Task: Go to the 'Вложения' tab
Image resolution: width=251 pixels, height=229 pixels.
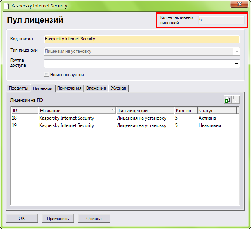Action: tap(96, 88)
